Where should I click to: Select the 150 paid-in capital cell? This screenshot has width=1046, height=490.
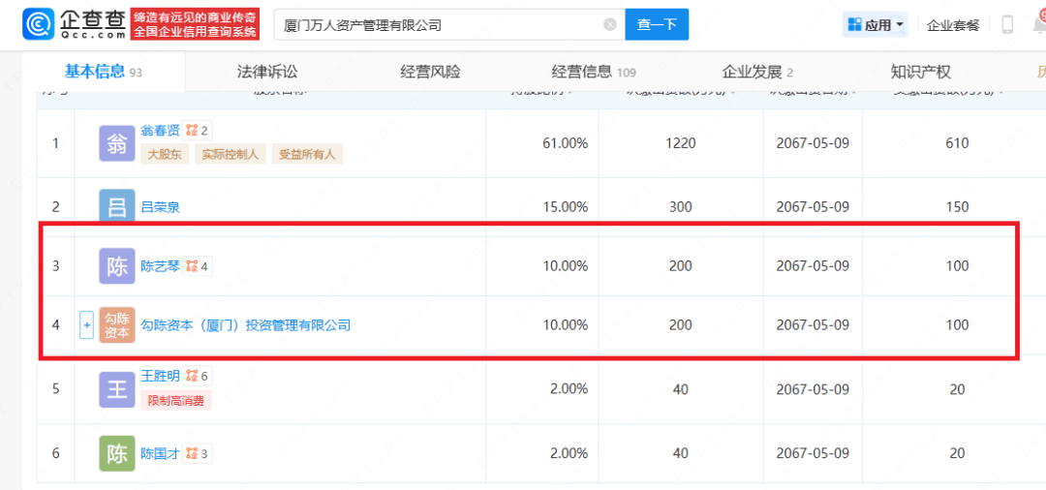click(957, 207)
